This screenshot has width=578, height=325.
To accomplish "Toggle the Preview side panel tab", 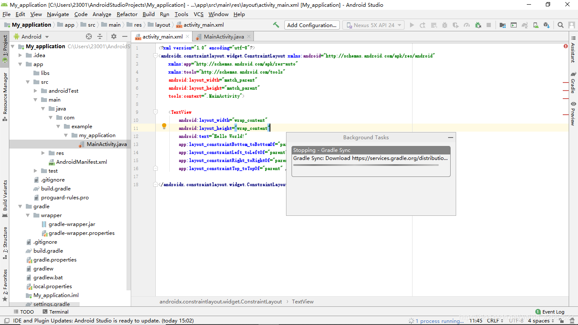I will [573, 113].
